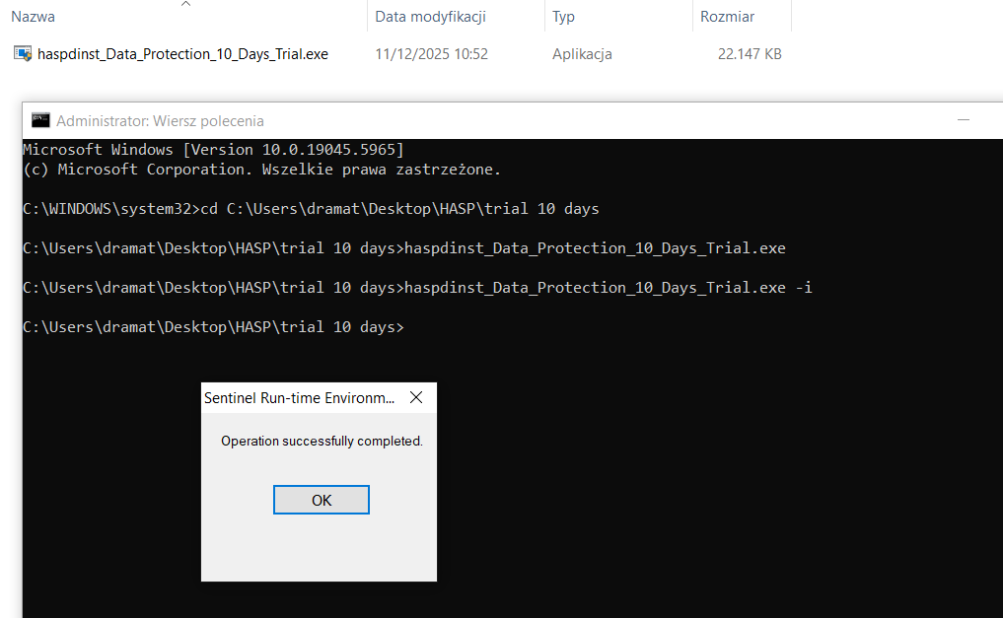This screenshot has width=1003, height=618.
Task: Click the last empty console prompt line
Action: pyautogui.click(x=213, y=327)
